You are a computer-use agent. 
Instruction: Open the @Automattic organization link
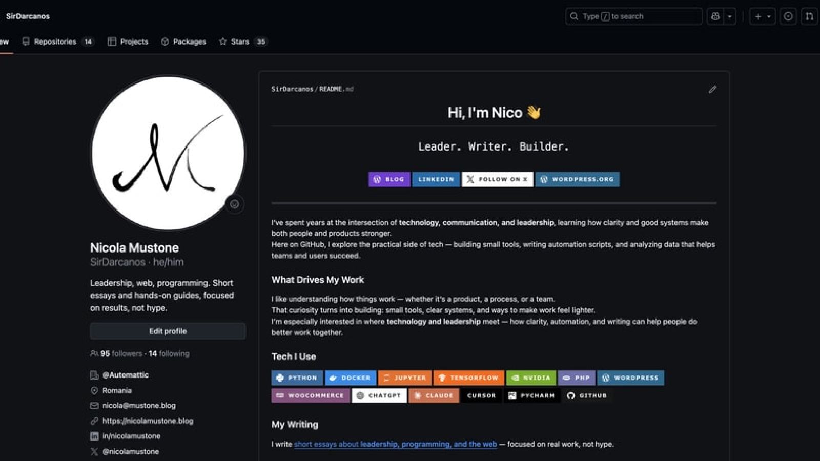[x=125, y=375]
